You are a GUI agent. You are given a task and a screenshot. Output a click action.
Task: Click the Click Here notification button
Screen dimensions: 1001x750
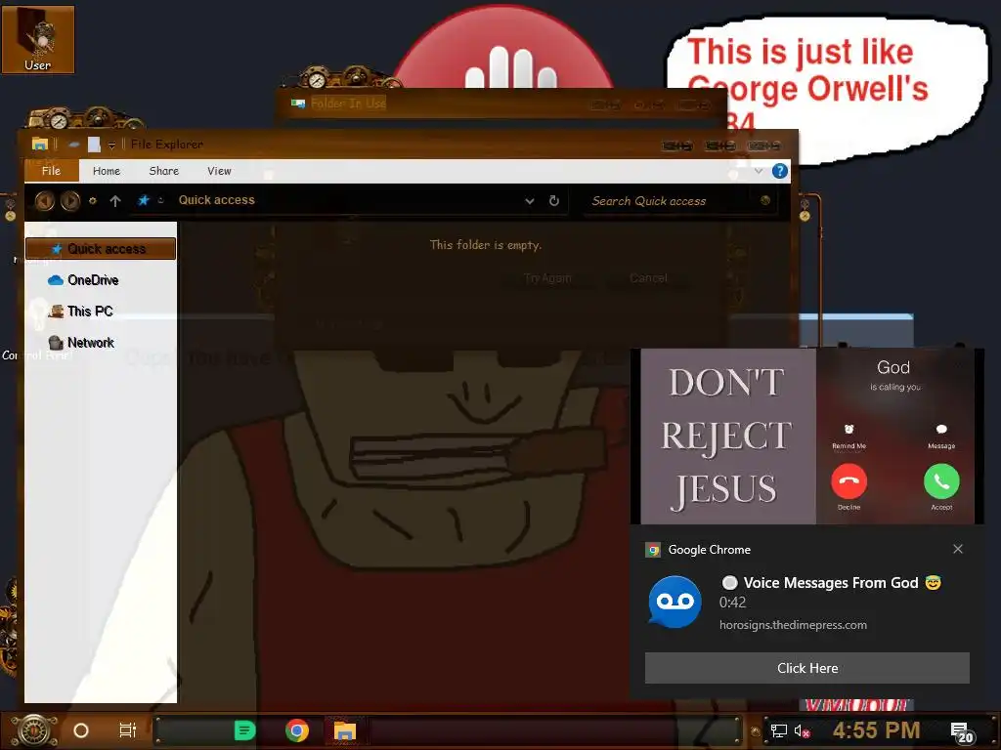pos(806,668)
